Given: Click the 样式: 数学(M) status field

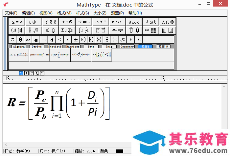Looking at the screenshot, I should click(20, 151).
